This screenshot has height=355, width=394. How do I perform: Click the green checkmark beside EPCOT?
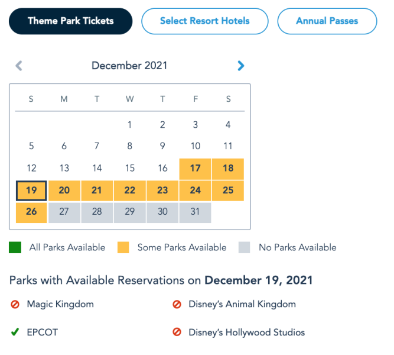pos(15,332)
